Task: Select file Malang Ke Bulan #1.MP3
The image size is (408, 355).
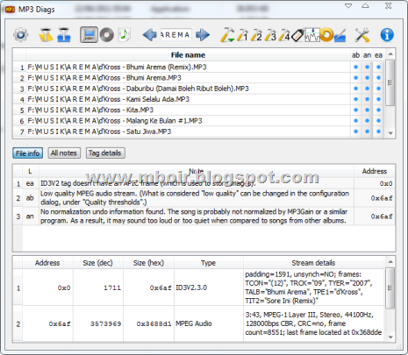Action: point(188,121)
